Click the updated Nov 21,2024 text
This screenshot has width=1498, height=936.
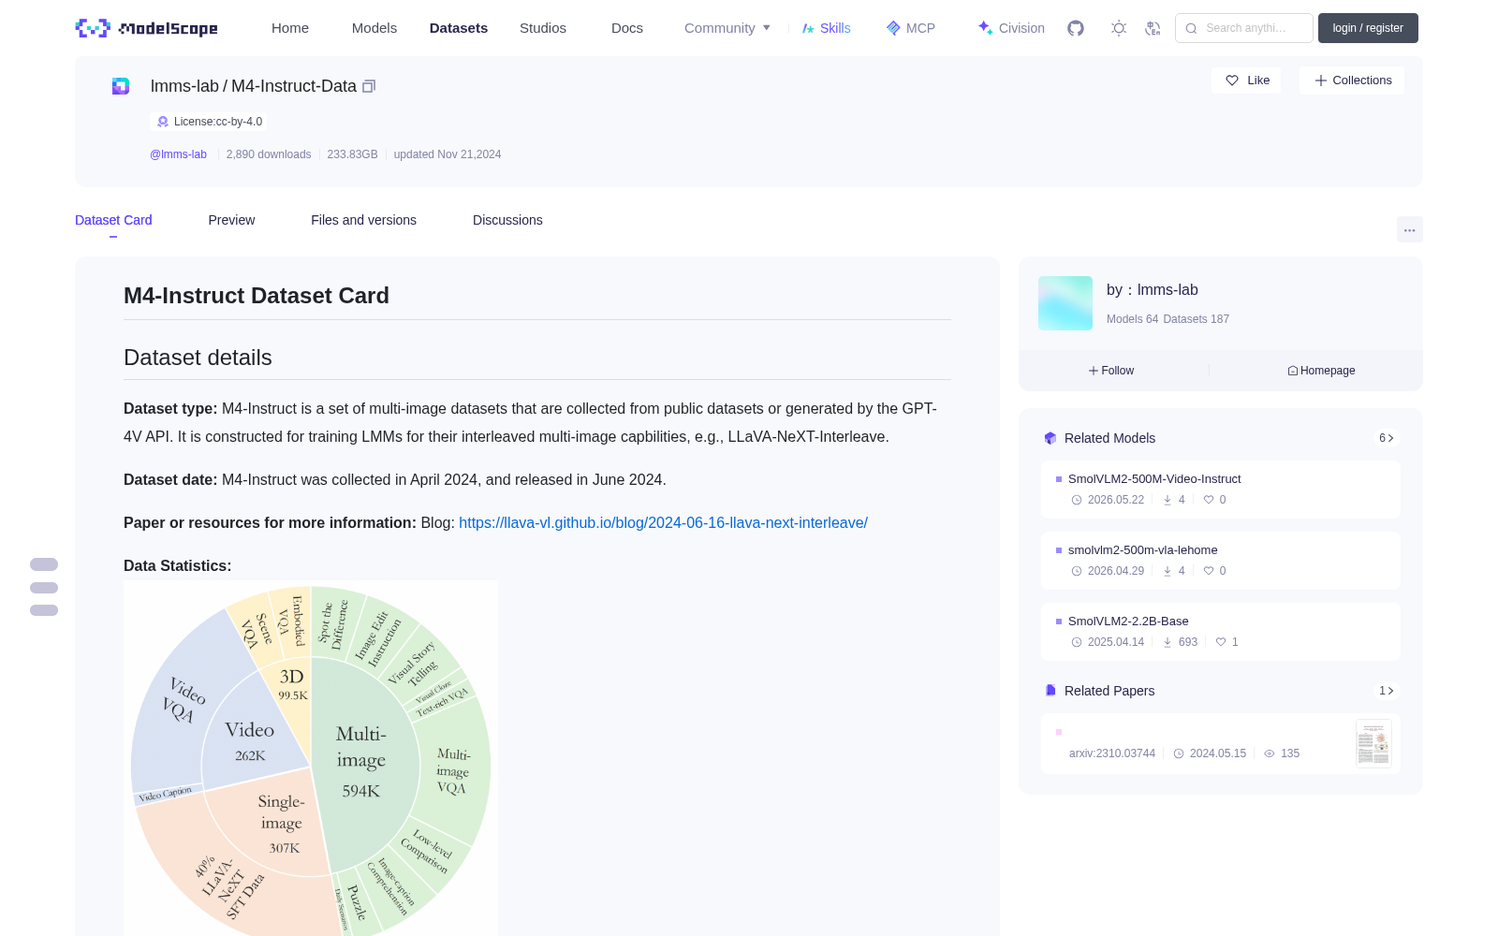point(448,154)
